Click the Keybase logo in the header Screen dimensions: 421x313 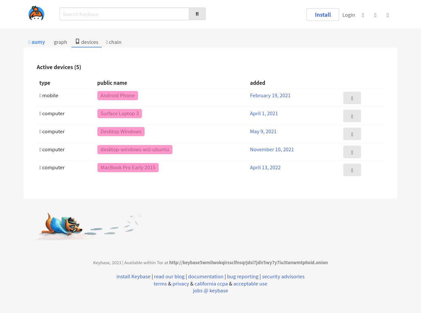click(36, 13)
